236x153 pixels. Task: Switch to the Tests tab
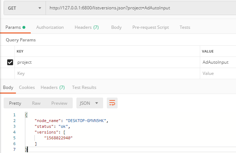[x=185, y=27]
